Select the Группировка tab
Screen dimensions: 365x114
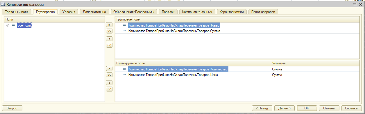point(46,12)
